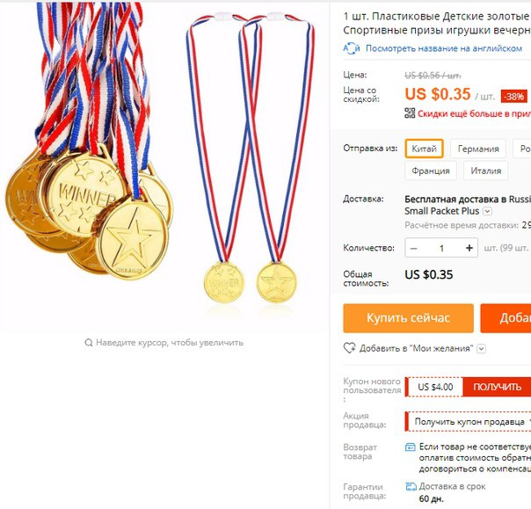Expand the Мои желания list arrow
The height and width of the screenshot is (509, 531).
click(x=482, y=348)
